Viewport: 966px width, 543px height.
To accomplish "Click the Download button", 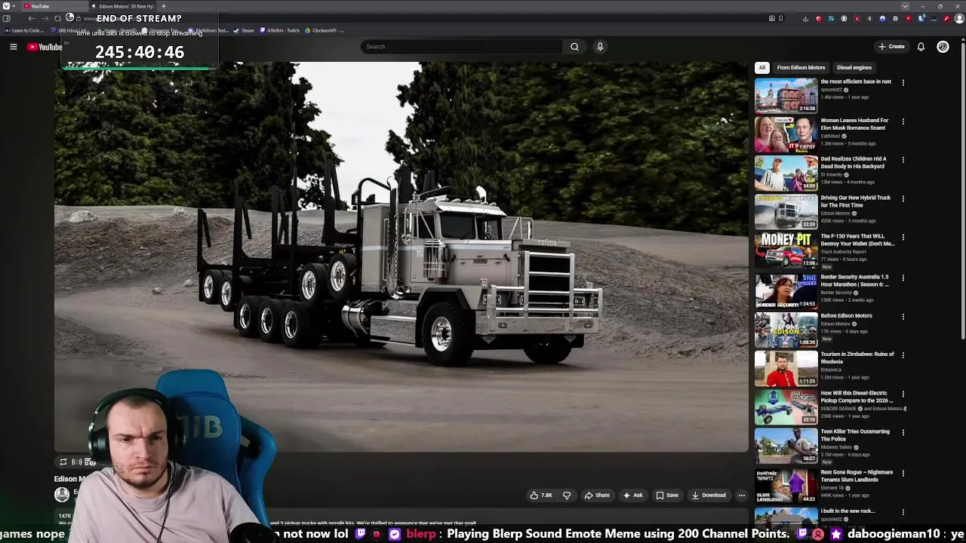I will click(x=709, y=495).
